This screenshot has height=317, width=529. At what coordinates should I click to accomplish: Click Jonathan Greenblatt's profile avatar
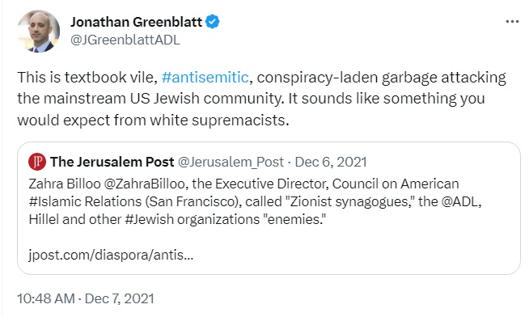(x=39, y=31)
